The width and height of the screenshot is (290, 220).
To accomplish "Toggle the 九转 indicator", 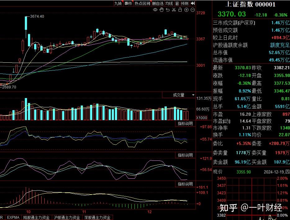I will pos(118,3).
